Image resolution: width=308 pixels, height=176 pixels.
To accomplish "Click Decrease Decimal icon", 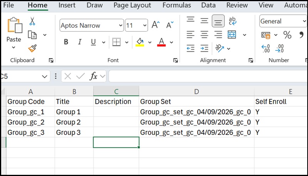I will coord(280,49).
